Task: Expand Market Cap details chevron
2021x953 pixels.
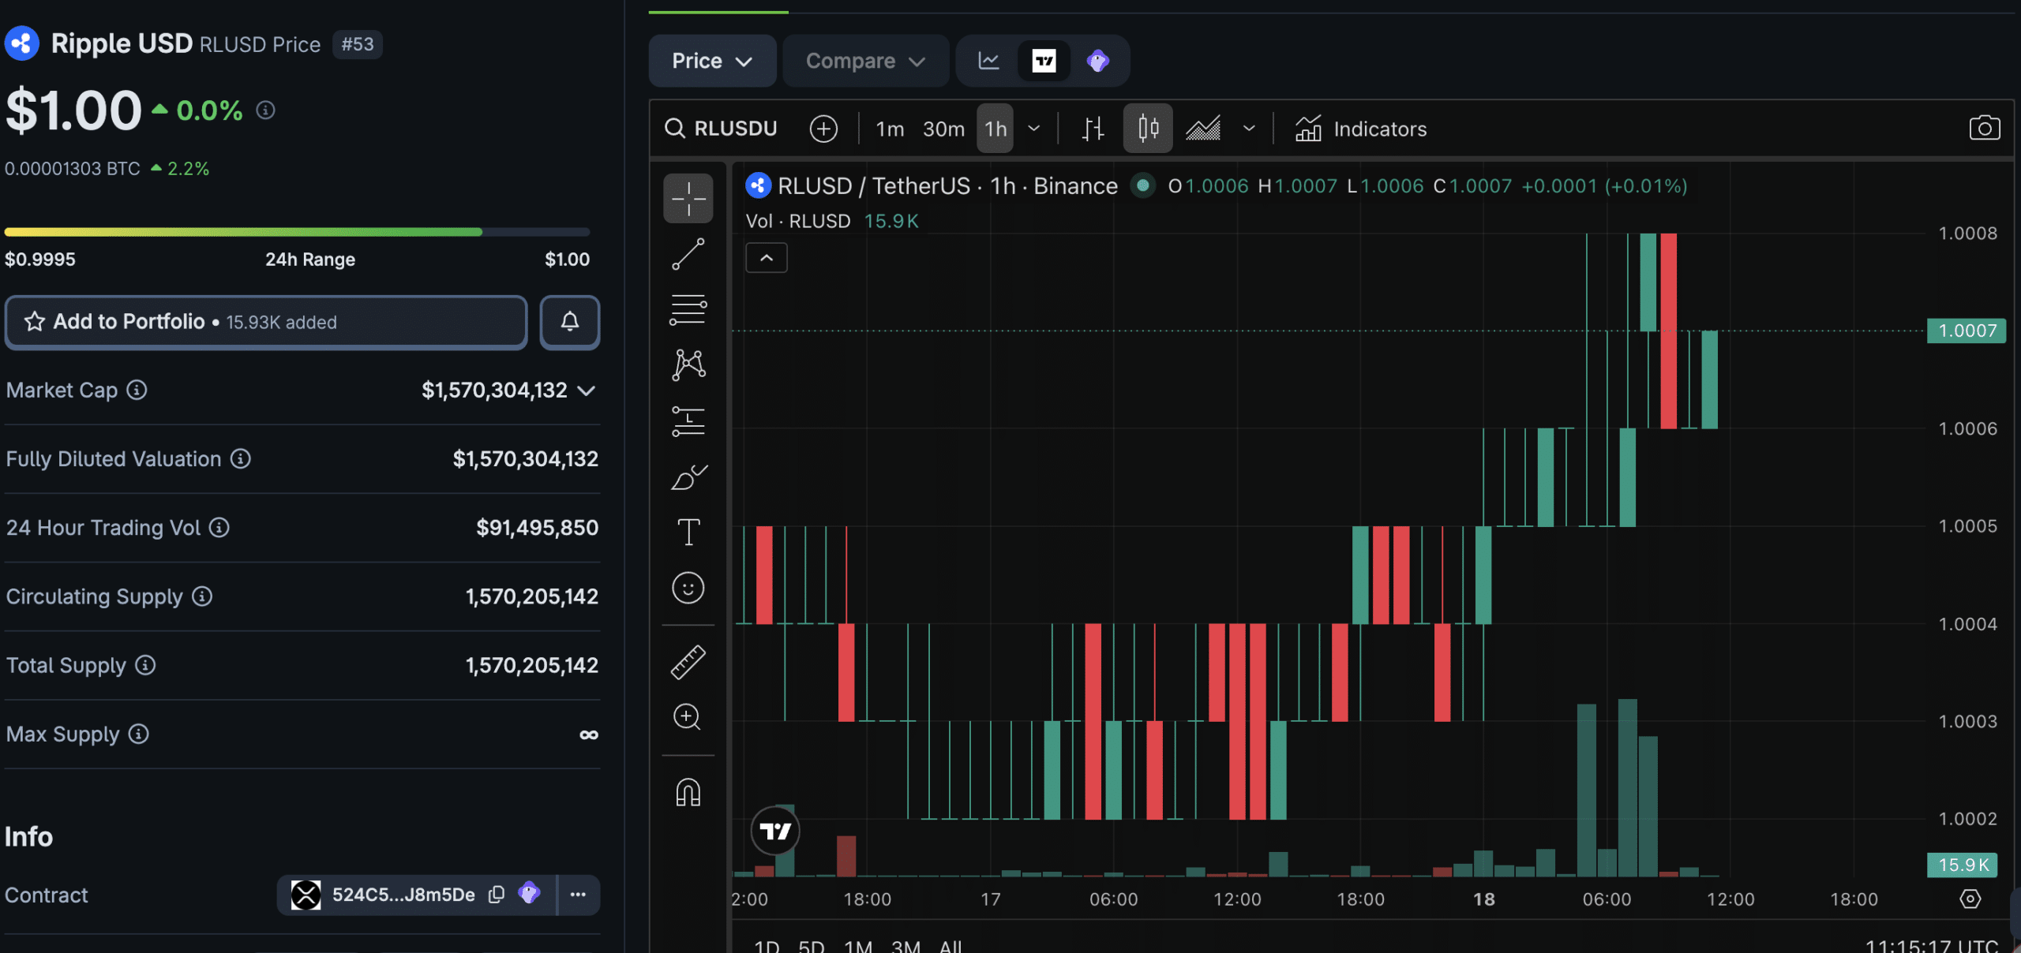Action: (x=586, y=391)
